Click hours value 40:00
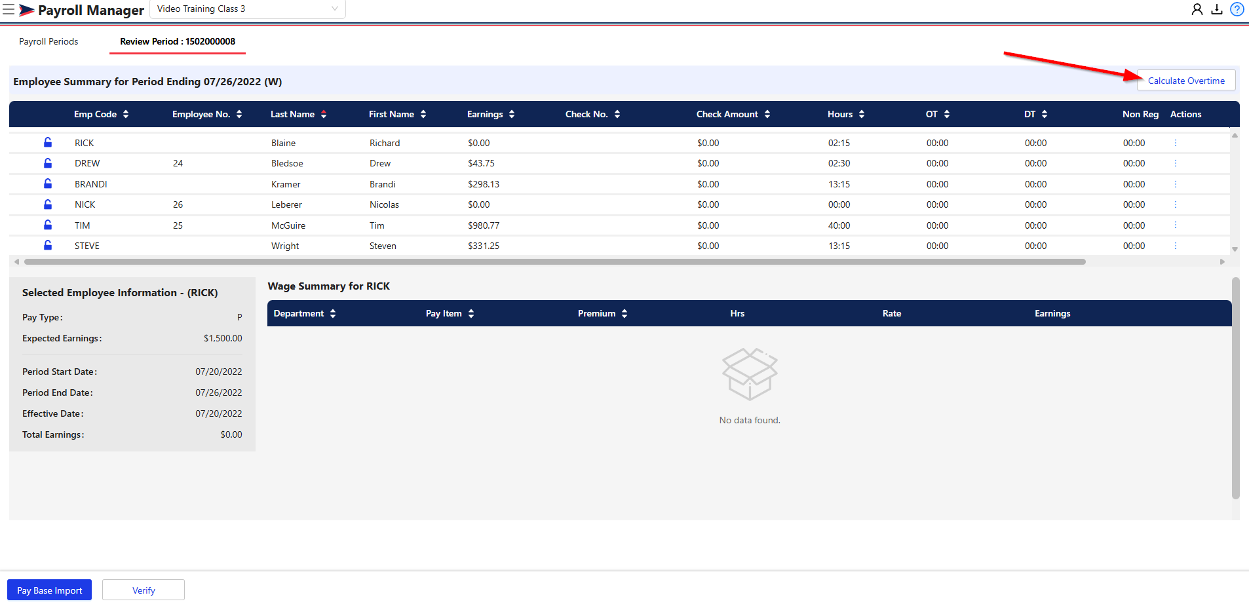The width and height of the screenshot is (1249, 612). click(x=839, y=225)
